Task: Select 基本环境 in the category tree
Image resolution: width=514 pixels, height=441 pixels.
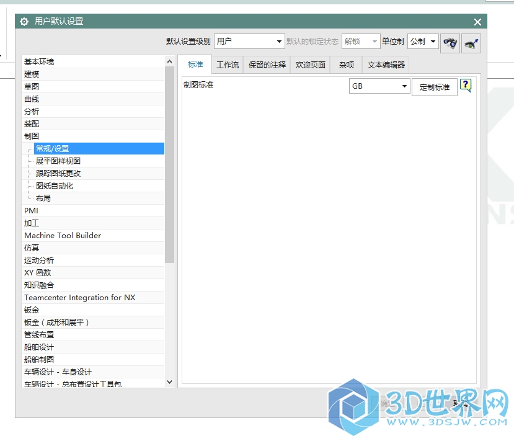Action: [93, 61]
